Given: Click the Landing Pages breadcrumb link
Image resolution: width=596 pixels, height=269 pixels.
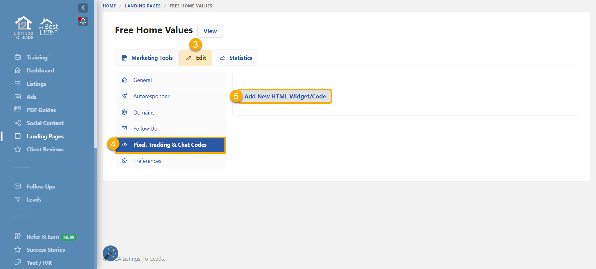Looking at the screenshot, I should coord(143,6).
